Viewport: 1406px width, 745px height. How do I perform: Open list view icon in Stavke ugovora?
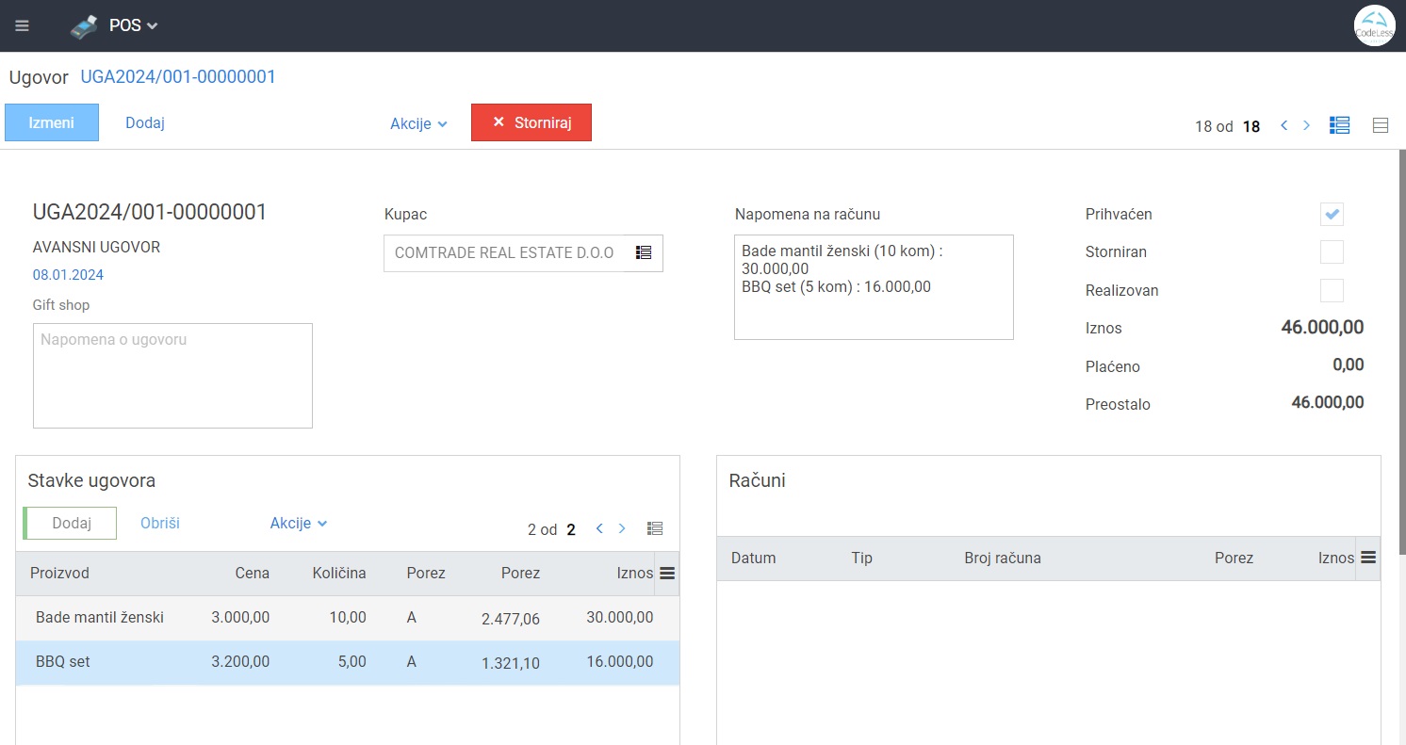coord(655,528)
